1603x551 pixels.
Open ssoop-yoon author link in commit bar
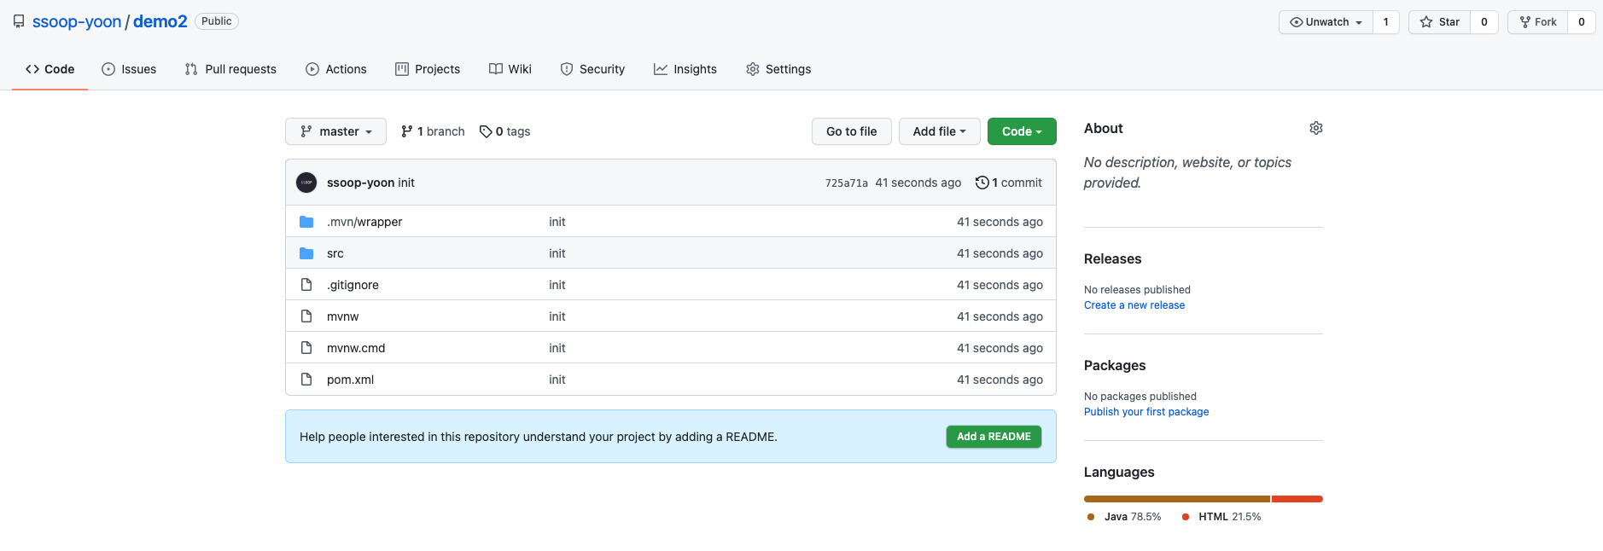(x=360, y=183)
